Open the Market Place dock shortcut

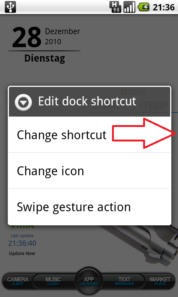click(x=160, y=281)
